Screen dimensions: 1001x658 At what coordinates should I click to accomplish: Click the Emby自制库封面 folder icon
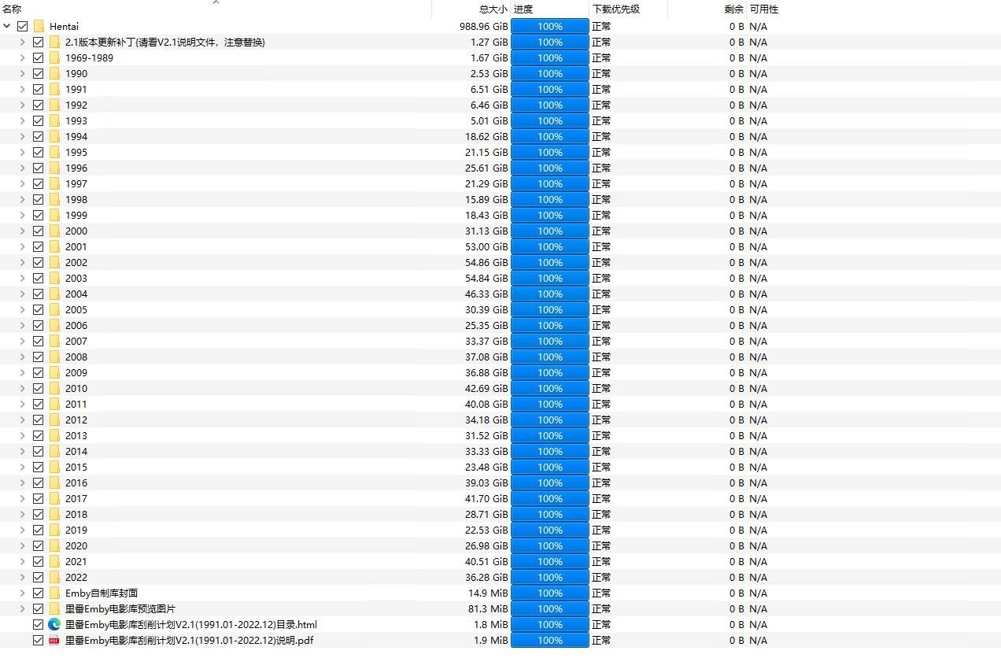(54, 593)
